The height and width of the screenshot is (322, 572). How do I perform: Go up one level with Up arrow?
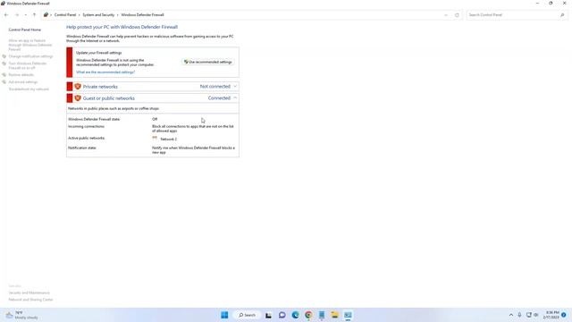click(34, 15)
